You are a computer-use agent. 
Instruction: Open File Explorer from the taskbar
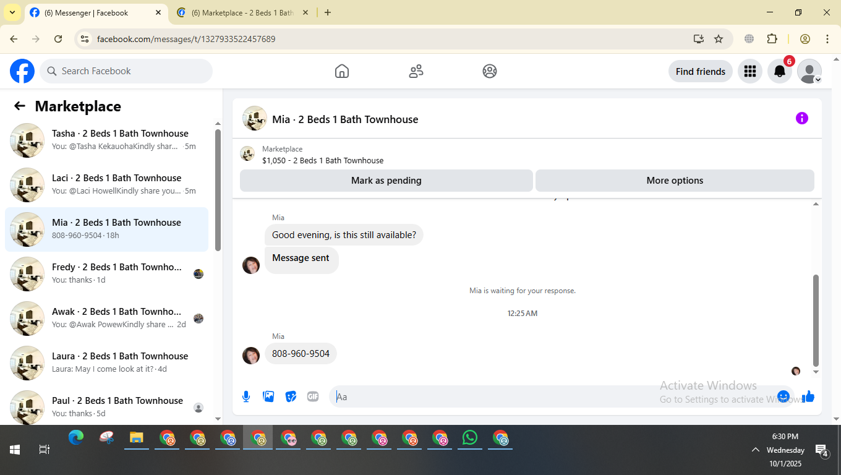[x=137, y=439]
